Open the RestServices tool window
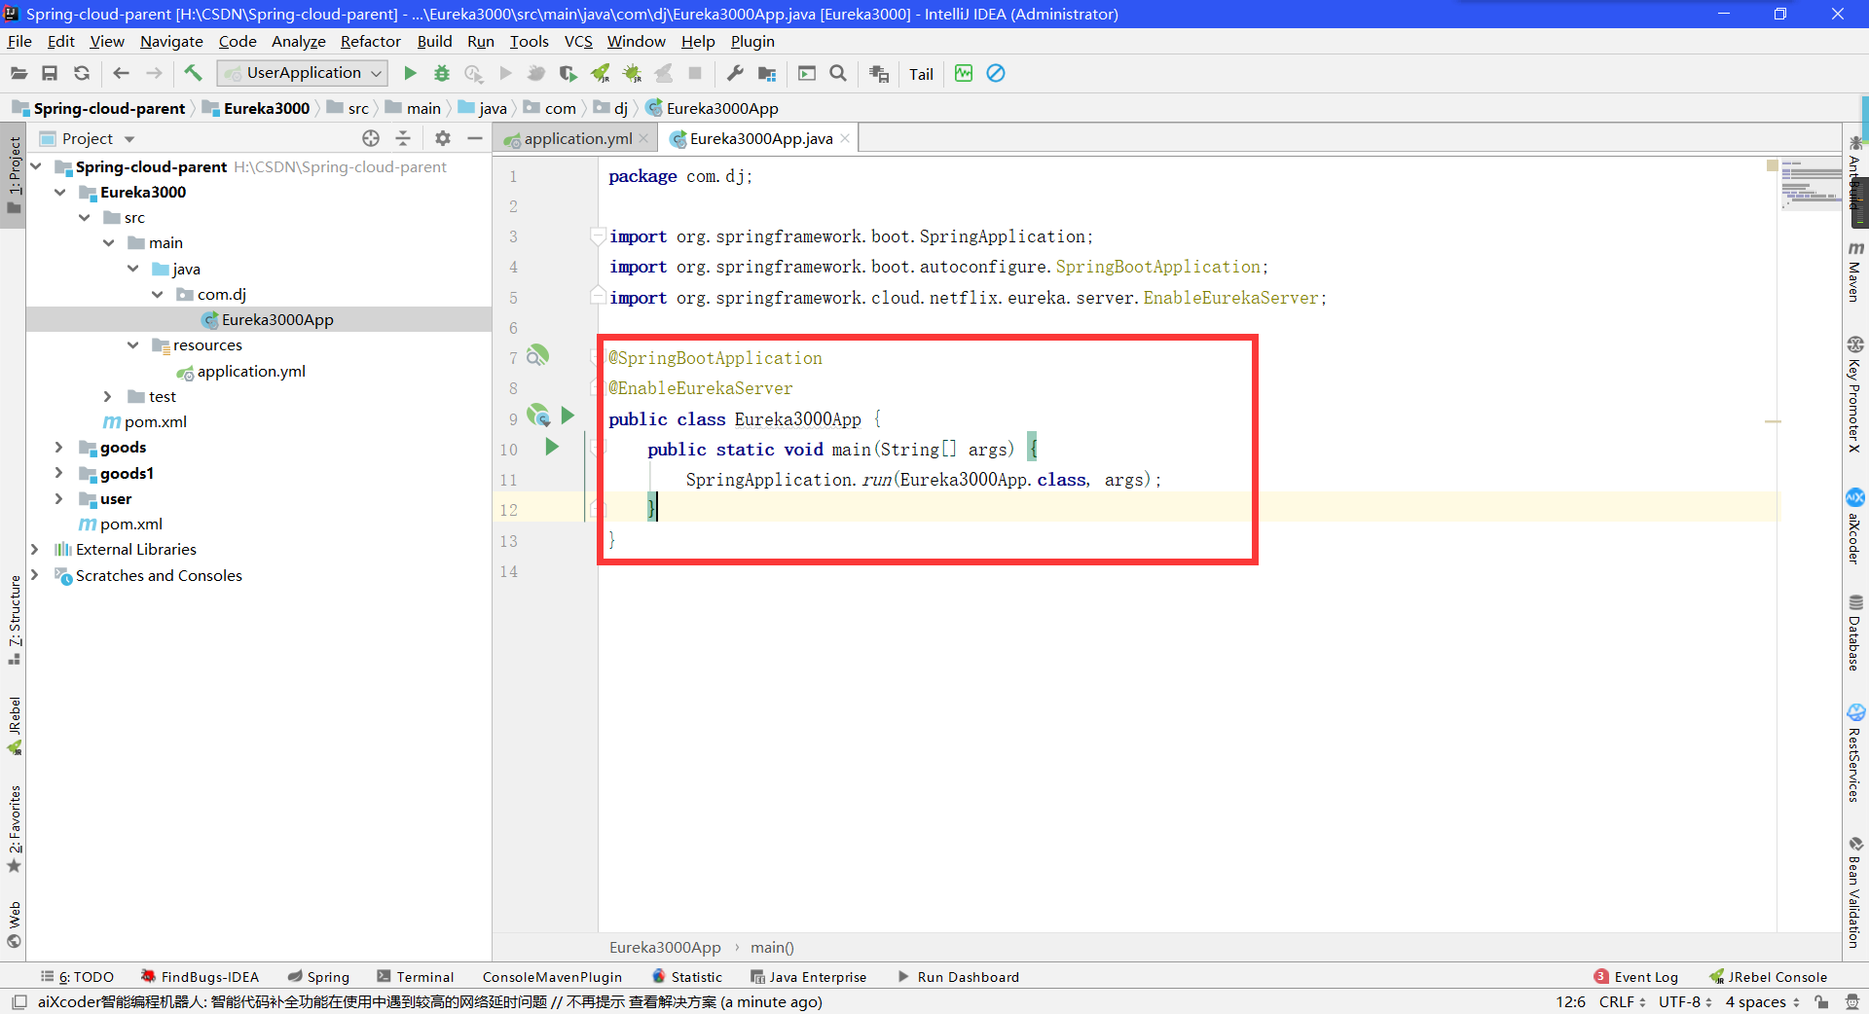 pyautogui.click(x=1855, y=753)
